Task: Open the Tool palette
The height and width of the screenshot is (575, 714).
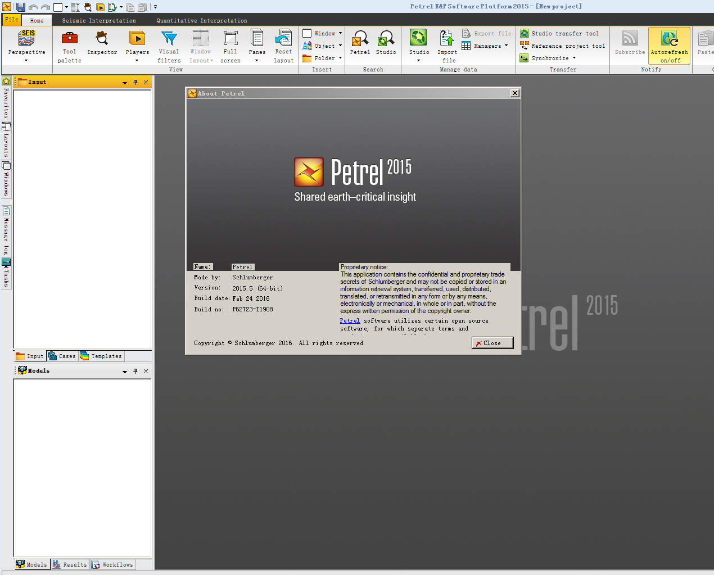Action: [69, 46]
